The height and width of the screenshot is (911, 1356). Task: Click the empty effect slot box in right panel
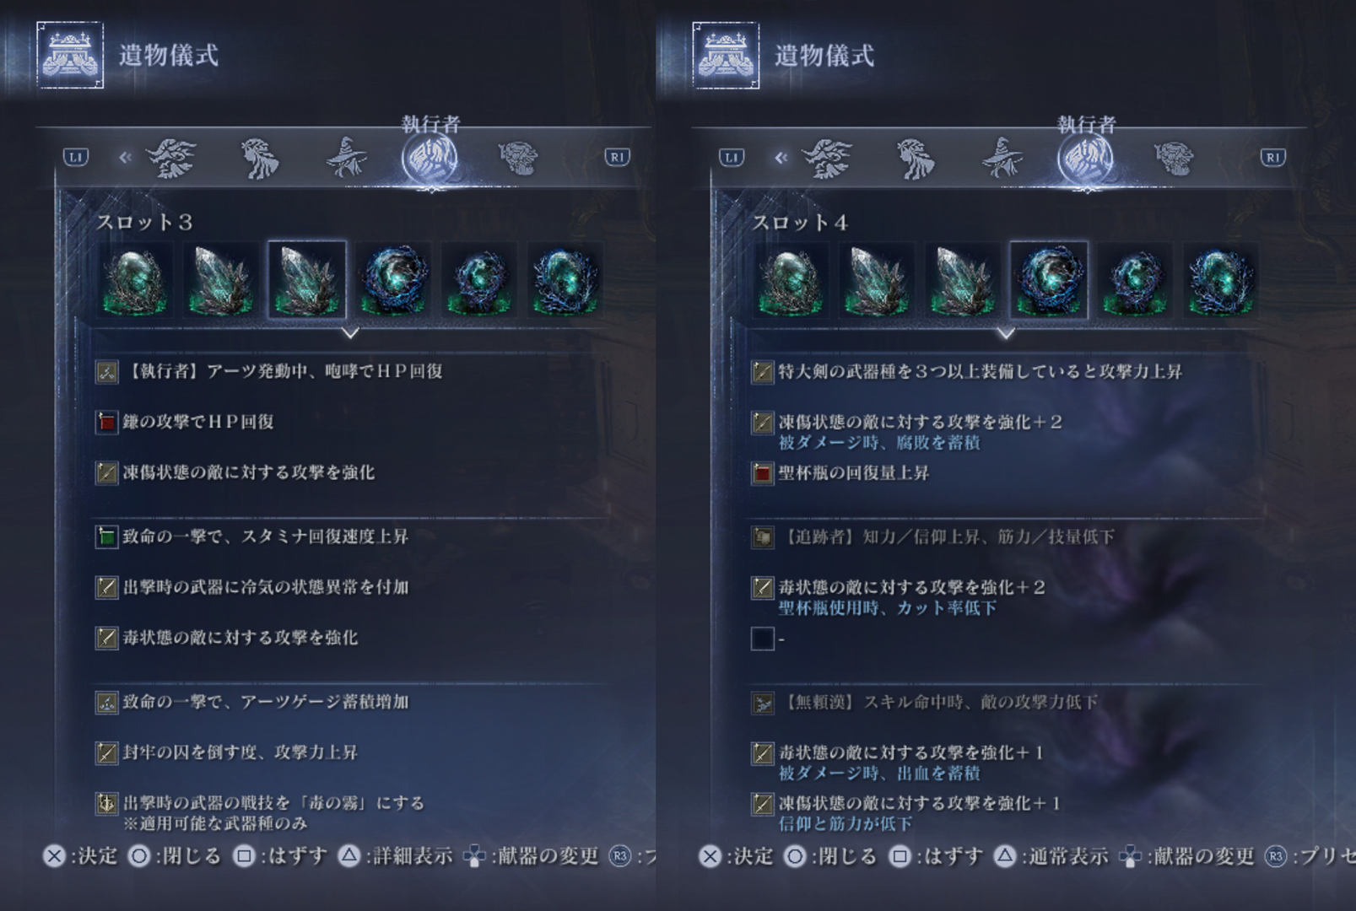coord(762,639)
